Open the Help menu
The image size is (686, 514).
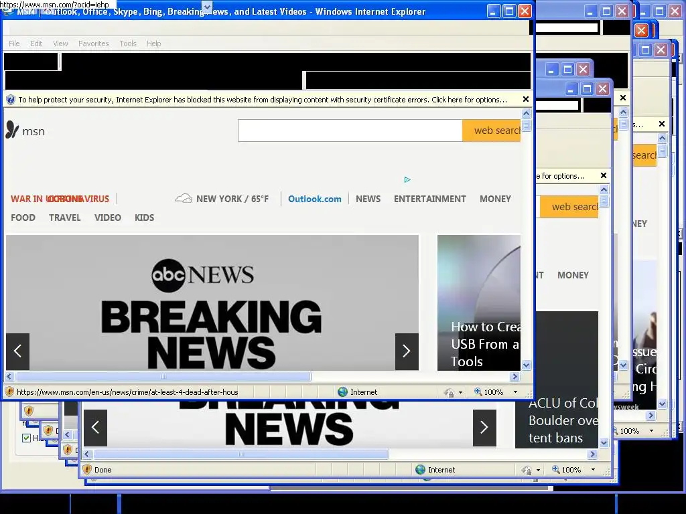(x=153, y=44)
